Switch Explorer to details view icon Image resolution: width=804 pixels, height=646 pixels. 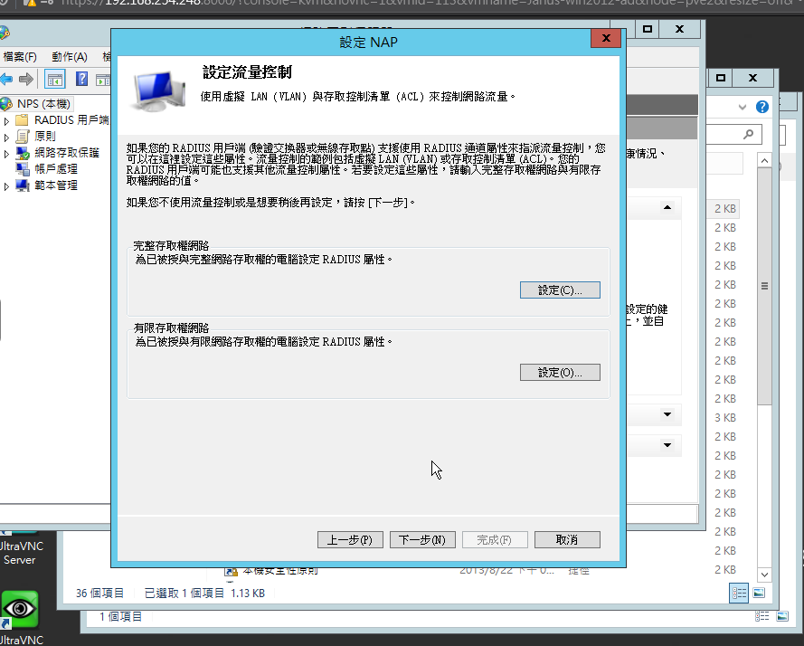point(739,594)
